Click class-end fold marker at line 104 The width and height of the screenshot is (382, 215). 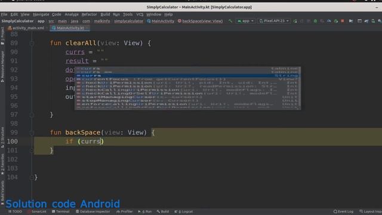tap(32, 177)
